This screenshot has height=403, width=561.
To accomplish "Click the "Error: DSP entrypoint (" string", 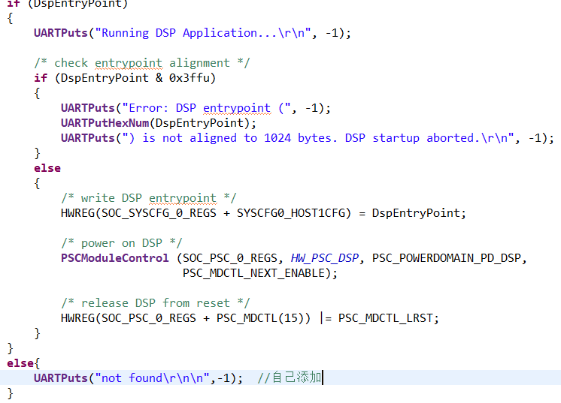I will [x=207, y=108].
